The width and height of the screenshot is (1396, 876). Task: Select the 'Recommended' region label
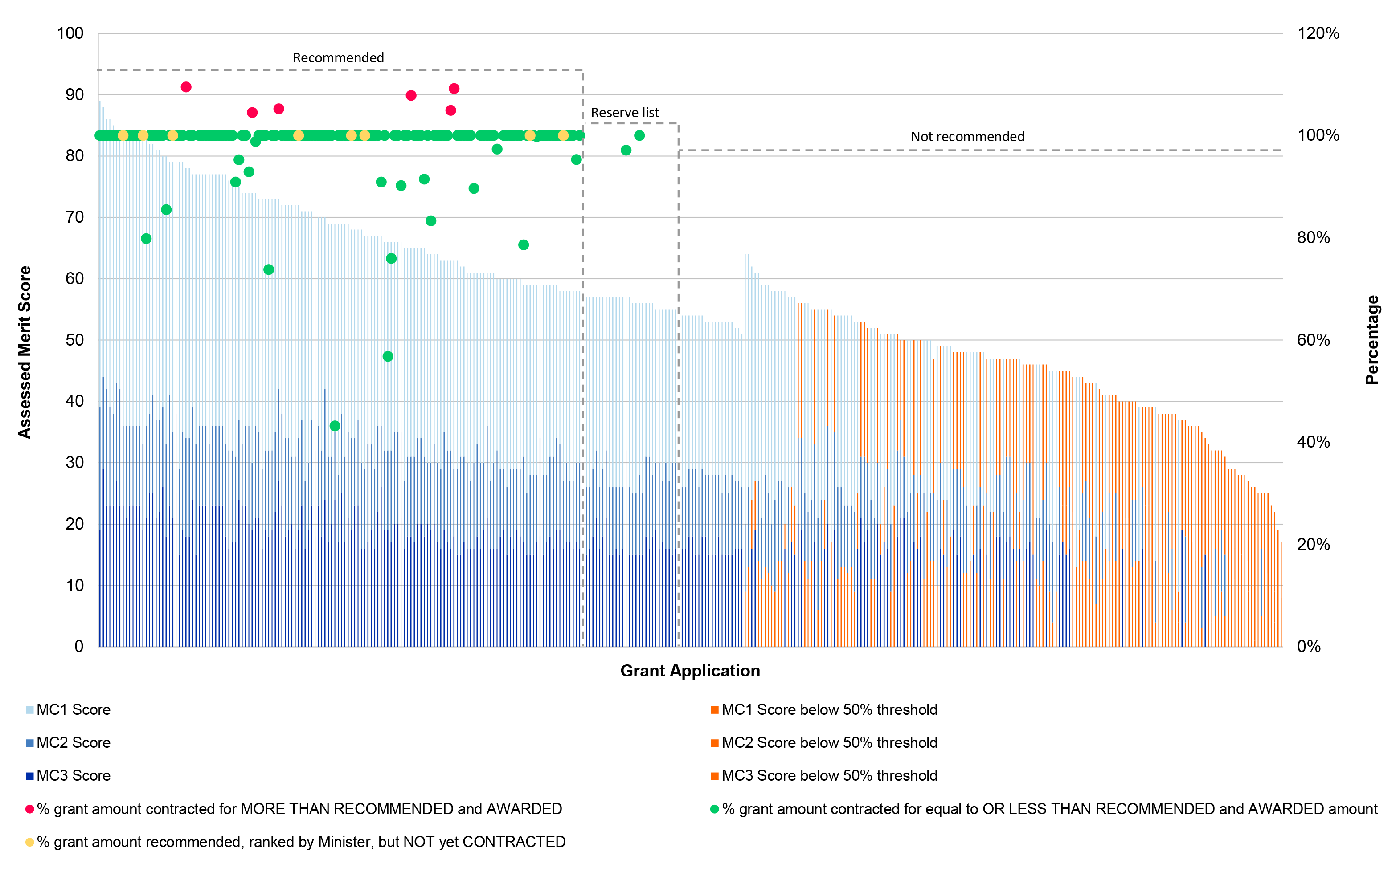(x=339, y=58)
